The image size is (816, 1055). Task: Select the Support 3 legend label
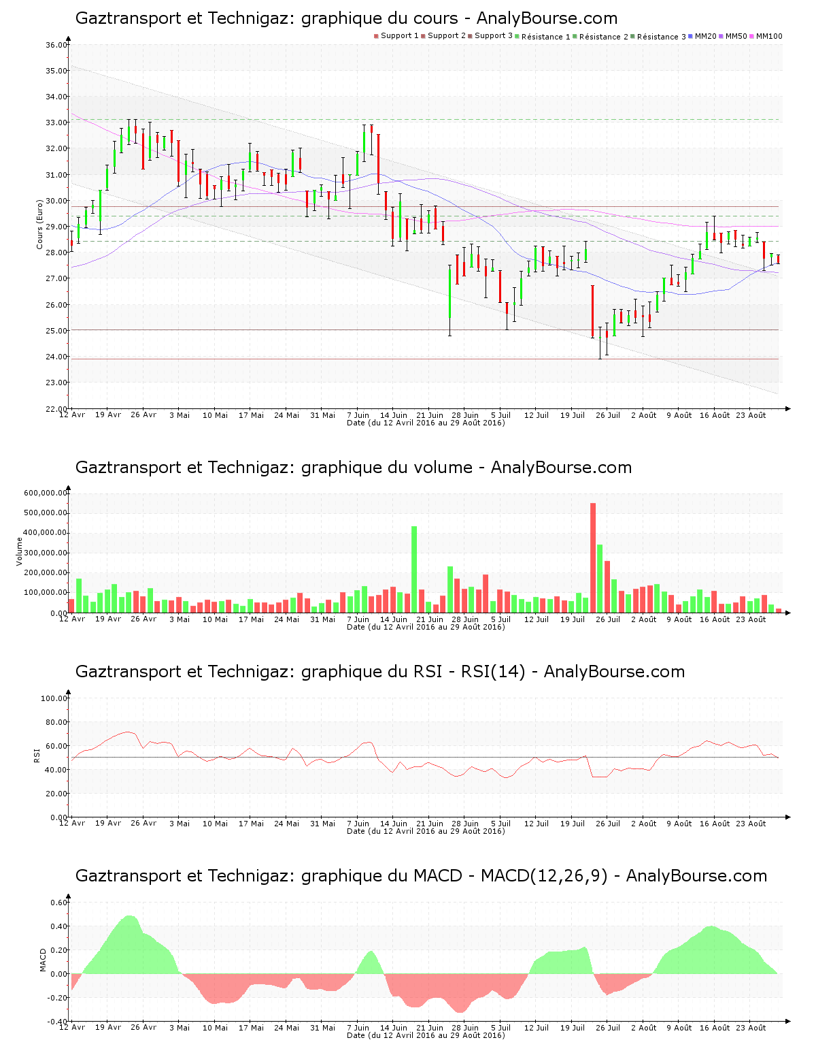[x=494, y=36]
